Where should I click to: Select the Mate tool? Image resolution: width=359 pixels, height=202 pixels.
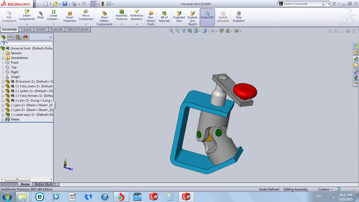[40, 15]
